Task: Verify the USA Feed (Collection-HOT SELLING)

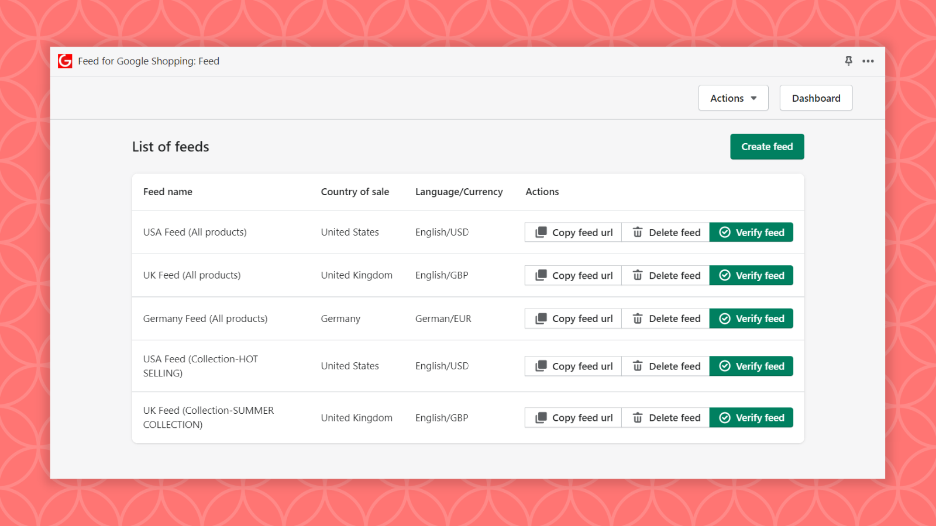Action: (751, 366)
